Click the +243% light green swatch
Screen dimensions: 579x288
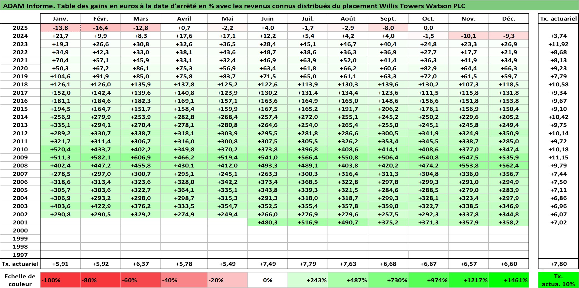(308, 280)
